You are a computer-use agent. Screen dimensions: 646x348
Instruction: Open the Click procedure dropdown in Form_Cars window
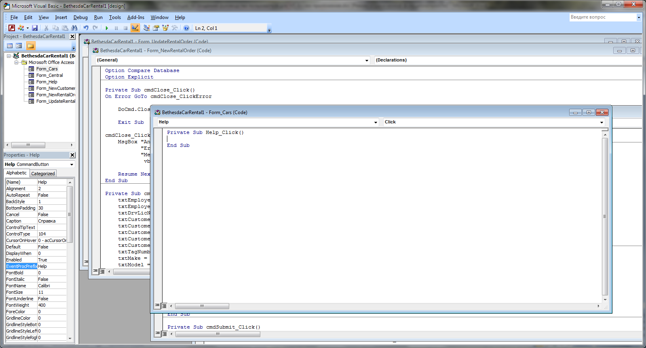[602, 122]
